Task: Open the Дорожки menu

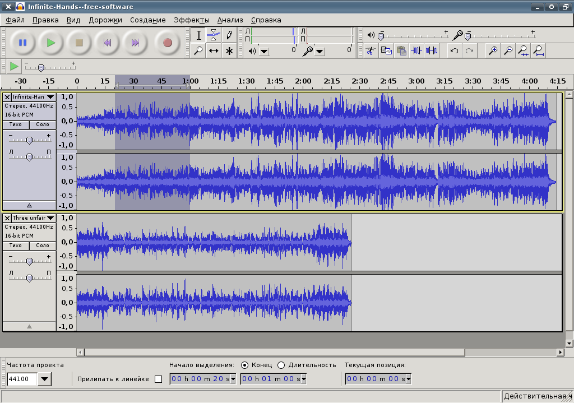Action: coord(105,20)
